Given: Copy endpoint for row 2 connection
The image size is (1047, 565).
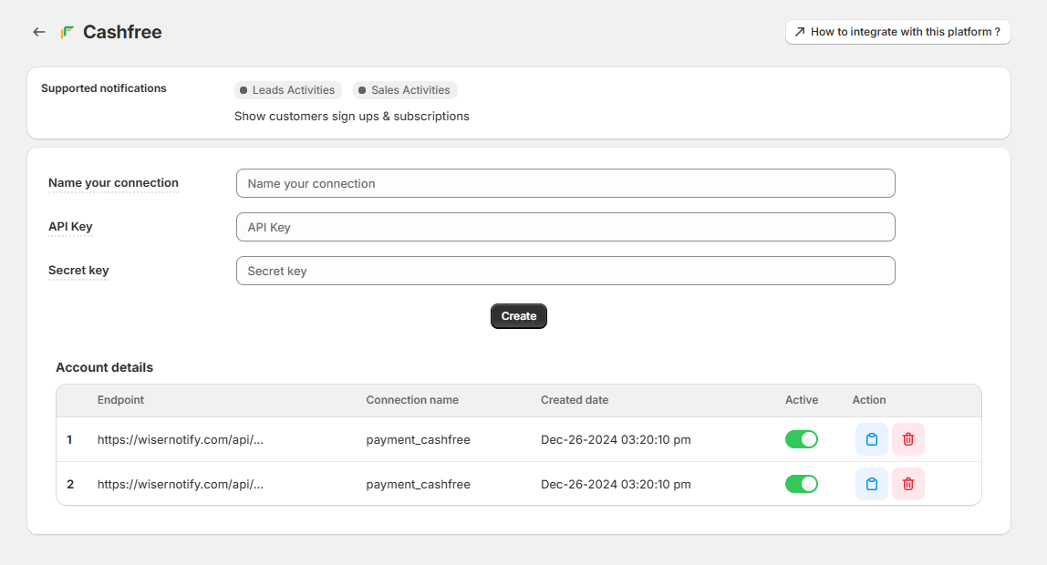Looking at the screenshot, I should pos(871,484).
